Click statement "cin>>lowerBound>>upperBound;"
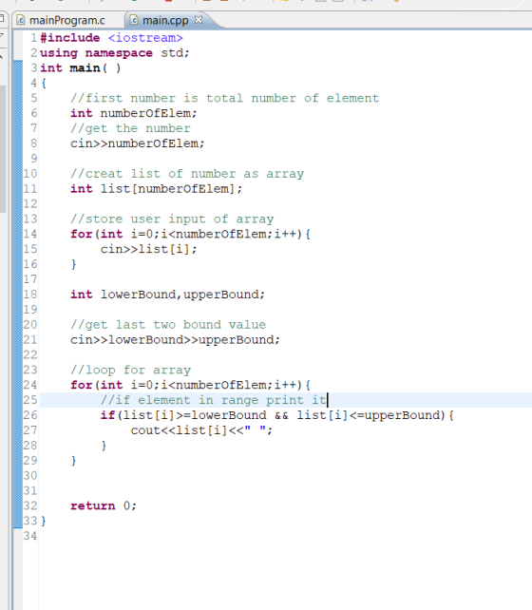Image resolution: width=532 pixels, height=610 pixels. coord(175,339)
